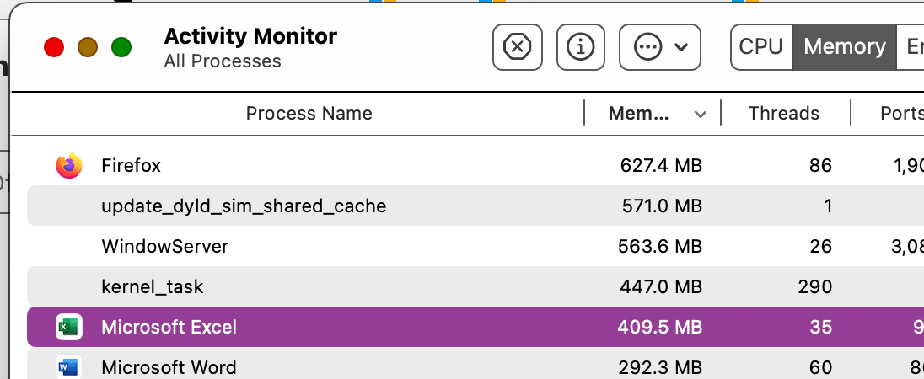Screen dimensions: 924x379
Task: Click the yellow minimize window button
Action: click(x=88, y=47)
